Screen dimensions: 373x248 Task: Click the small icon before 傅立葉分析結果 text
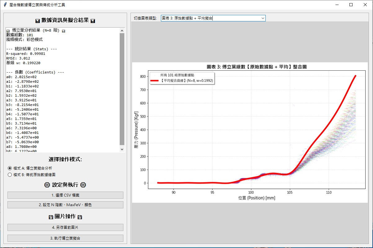tap(8, 31)
